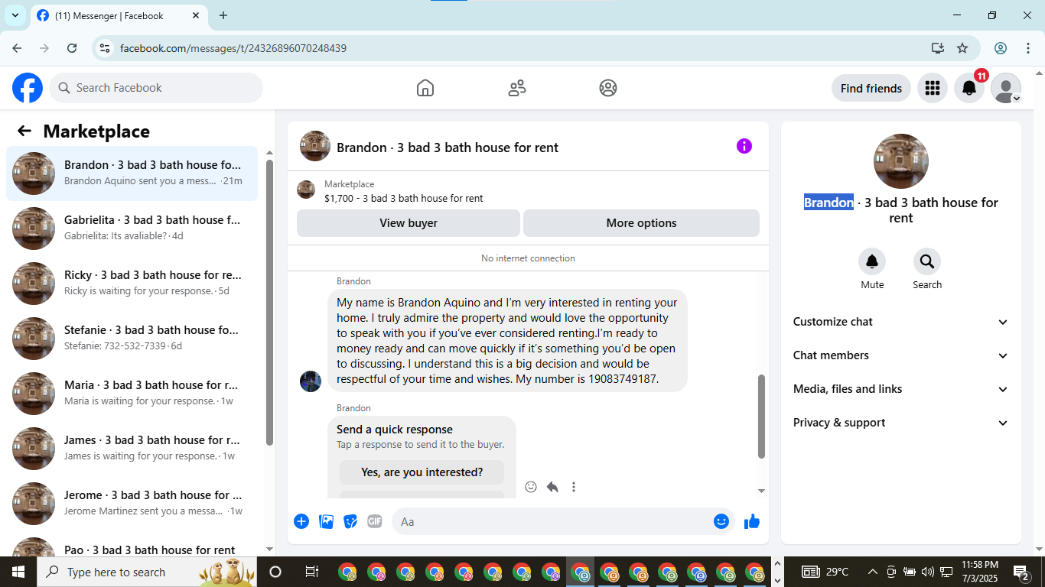
Task: Show hidden system tray icons chevron
Action: click(x=872, y=572)
